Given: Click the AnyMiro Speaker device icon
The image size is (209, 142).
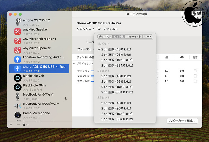Looking at the screenshot, I should pos(18,32).
